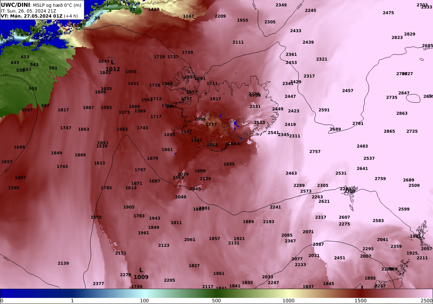
Task: Click the height value 2823
Action: (397, 38)
